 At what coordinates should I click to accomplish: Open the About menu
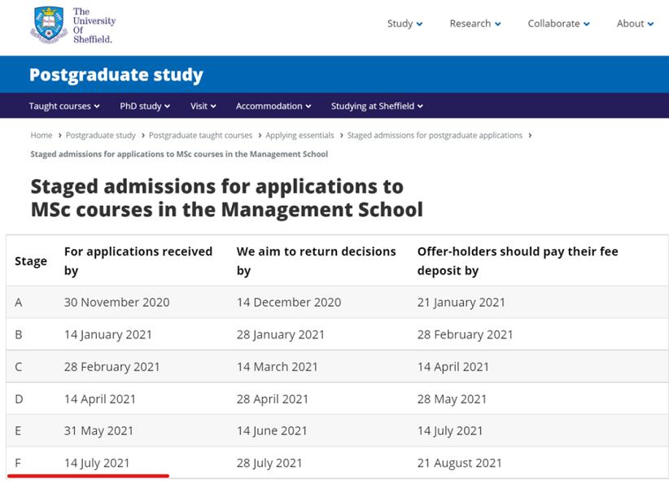point(635,24)
